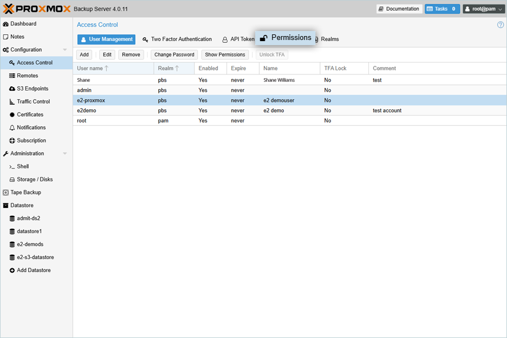The image size is (507, 338).
Task: Go to S3 Endpoints
Action: click(x=32, y=88)
